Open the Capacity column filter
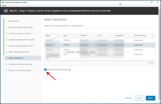The image size is (161, 104). click(x=93, y=36)
